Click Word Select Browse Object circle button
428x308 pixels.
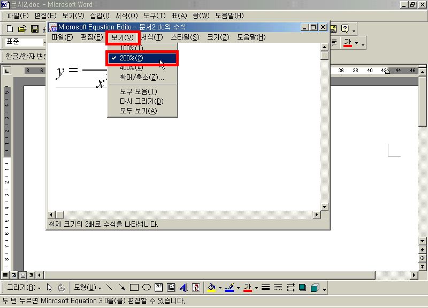tap(422, 258)
